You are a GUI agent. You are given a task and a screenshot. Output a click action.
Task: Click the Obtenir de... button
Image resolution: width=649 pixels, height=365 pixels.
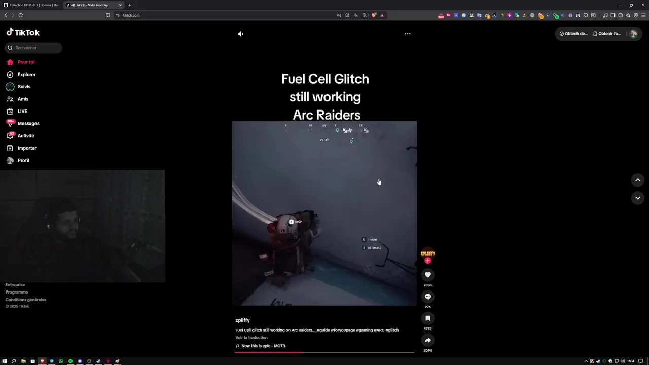click(x=573, y=34)
